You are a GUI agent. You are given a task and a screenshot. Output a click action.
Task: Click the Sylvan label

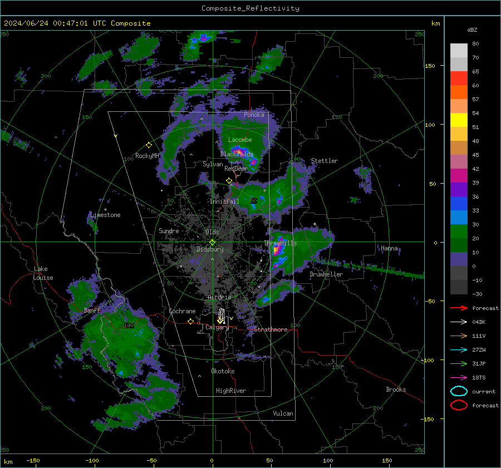pyautogui.click(x=213, y=164)
